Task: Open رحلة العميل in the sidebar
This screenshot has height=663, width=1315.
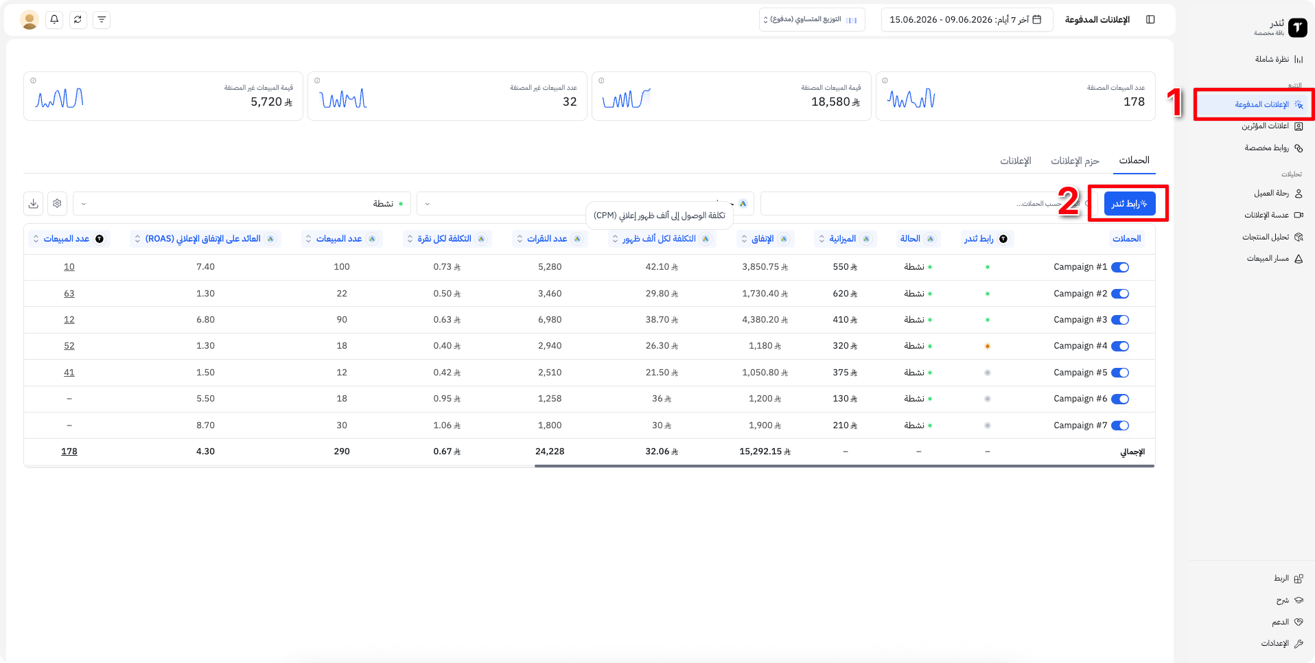Action: [x=1278, y=194]
